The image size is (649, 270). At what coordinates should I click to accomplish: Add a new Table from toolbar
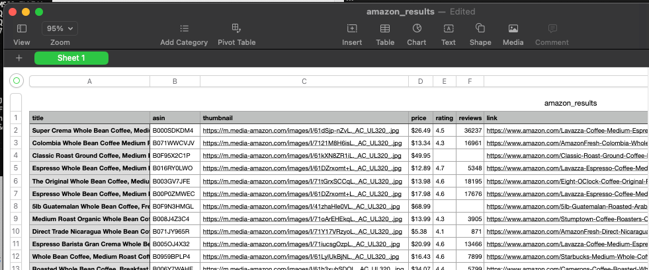(385, 28)
